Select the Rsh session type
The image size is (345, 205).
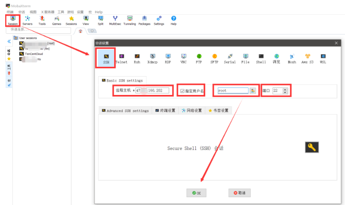point(137,59)
